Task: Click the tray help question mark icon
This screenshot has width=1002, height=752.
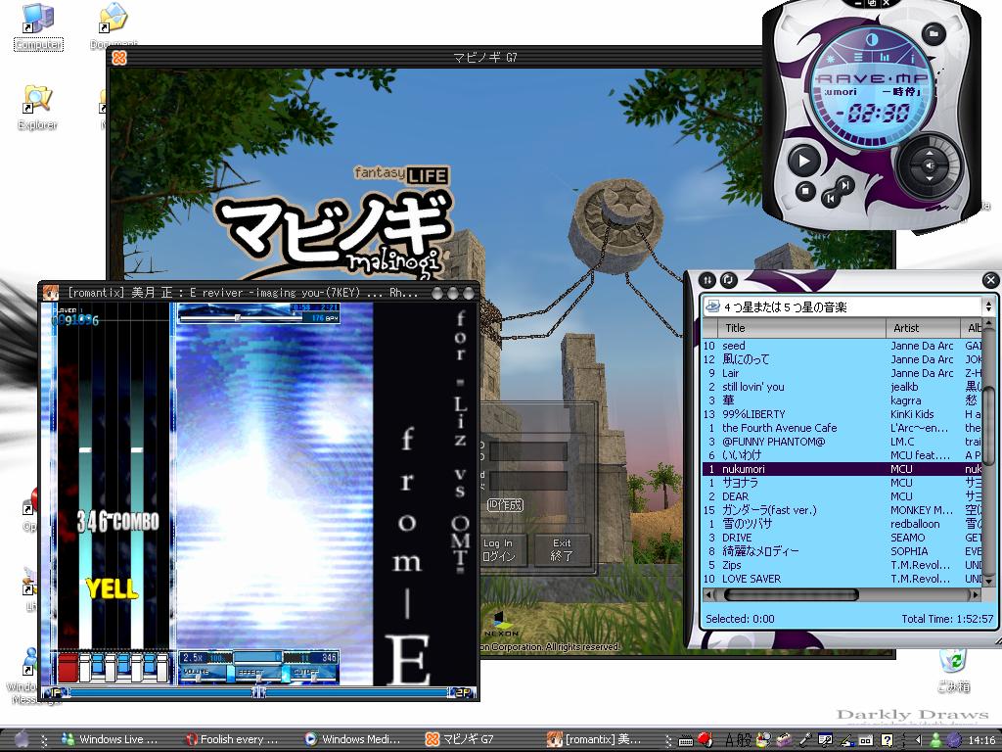Action: point(887,740)
